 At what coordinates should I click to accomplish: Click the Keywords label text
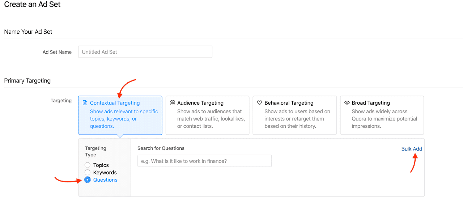coord(105,173)
